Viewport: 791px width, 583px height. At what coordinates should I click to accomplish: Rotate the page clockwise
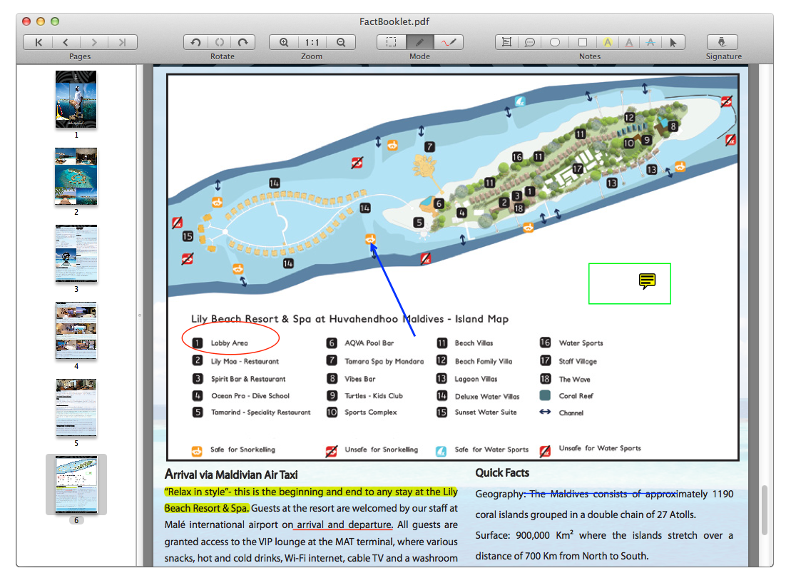pos(243,42)
